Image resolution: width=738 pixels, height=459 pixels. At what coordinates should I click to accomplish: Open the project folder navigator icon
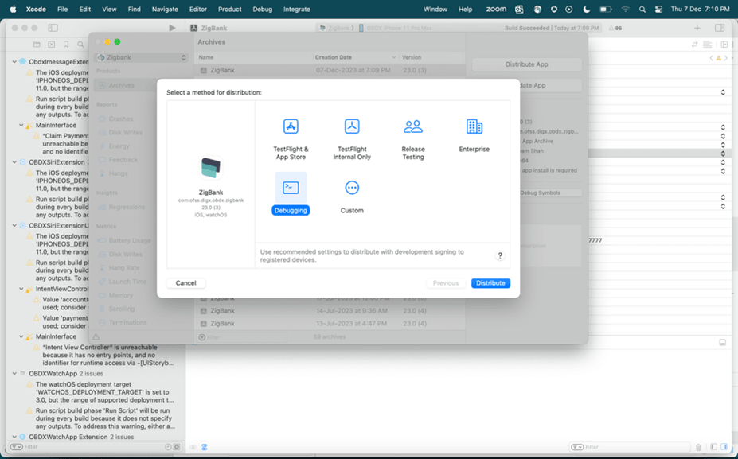(37, 45)
